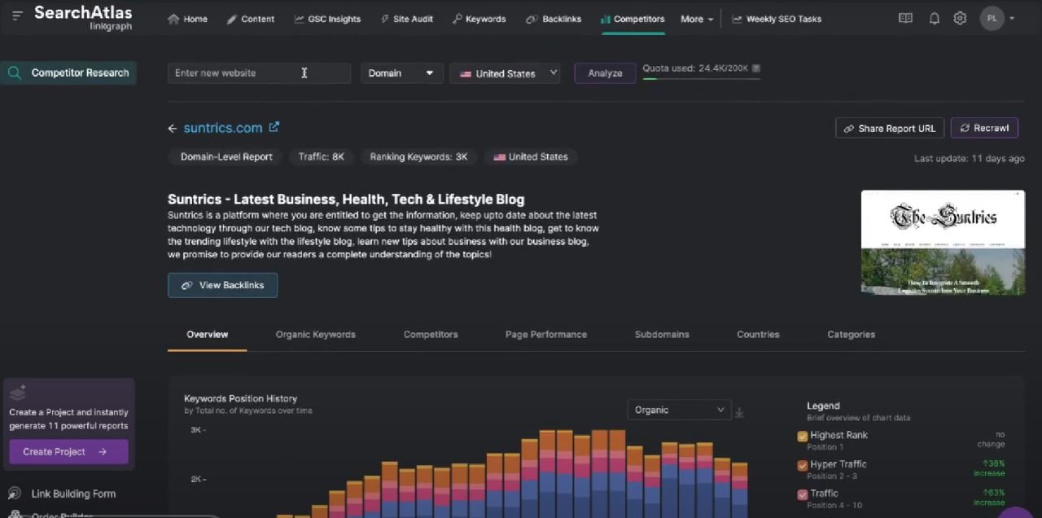
Task: Open the Domain scope dropdown
Action: pyautogui.click(x=401, y=73)
